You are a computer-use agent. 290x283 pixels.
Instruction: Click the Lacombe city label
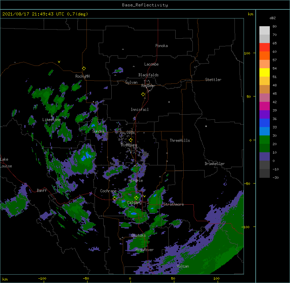[151, 64]
